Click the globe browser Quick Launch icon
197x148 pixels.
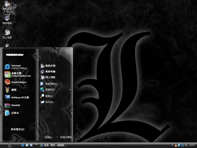coord(27,145)
